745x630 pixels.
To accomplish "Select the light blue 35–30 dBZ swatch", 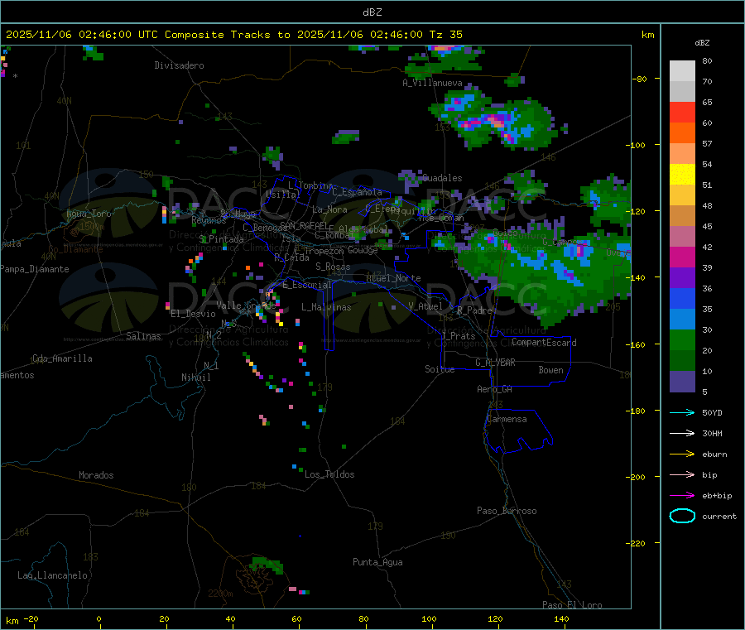I will tap(682, 320).
